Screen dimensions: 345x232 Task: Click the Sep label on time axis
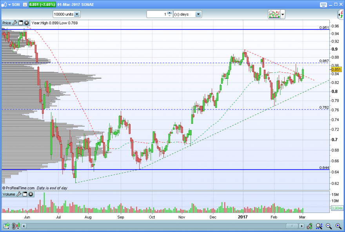[121, 217]
